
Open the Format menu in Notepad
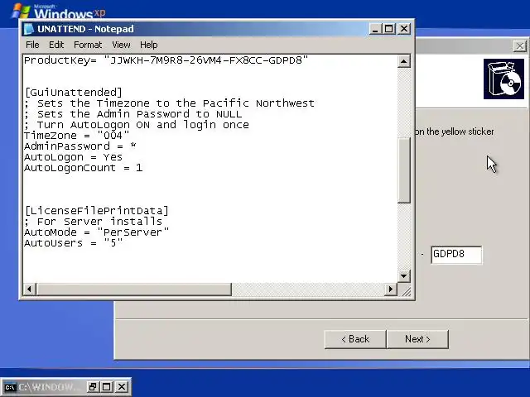[88, 45]
